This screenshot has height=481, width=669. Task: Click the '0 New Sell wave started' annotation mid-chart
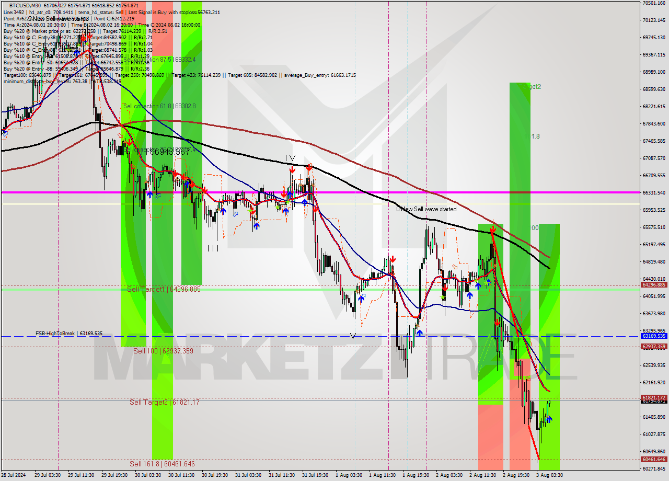[426, 209]
